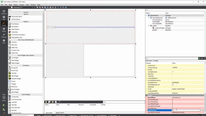Click the Start Debugging run icon

(x=4, y=110)
